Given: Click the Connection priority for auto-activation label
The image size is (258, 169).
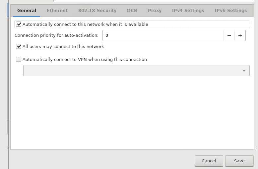Looking at the screenshot, I should coord(56,35).
